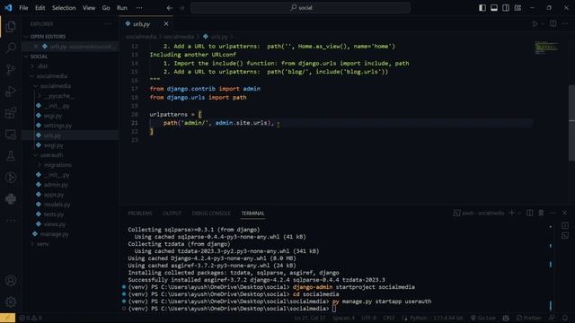Open the View menu

tap(89, 8)
